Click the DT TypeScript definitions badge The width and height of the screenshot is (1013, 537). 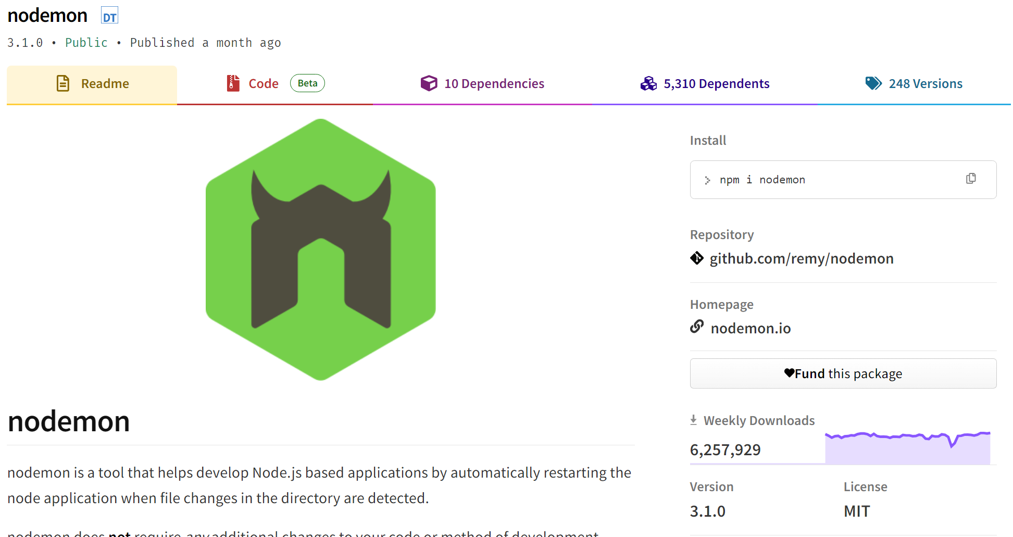pos(109,16)
